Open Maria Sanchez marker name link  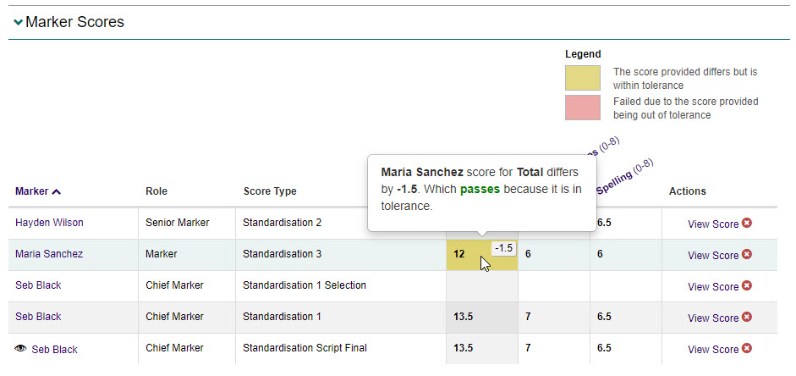[x=49, y=254]
